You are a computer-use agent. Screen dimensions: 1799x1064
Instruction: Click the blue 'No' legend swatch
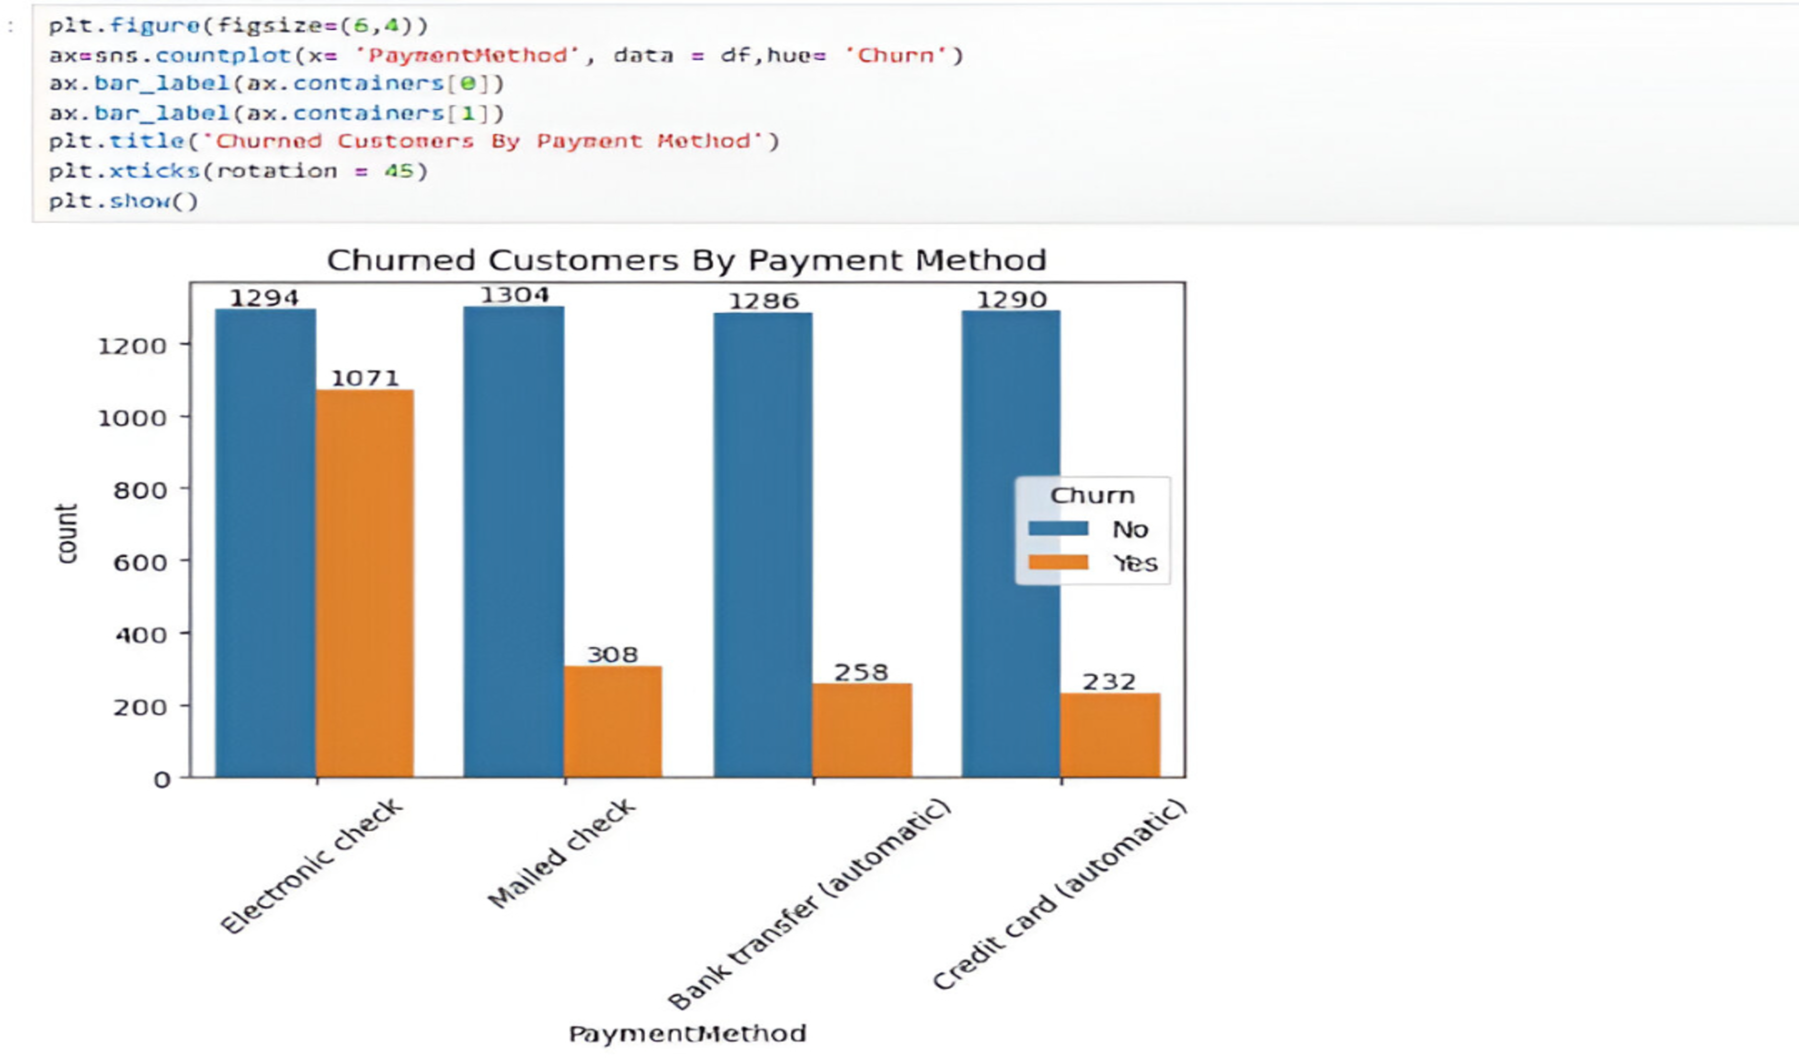pyautogui.click(x=1058, y=529)
